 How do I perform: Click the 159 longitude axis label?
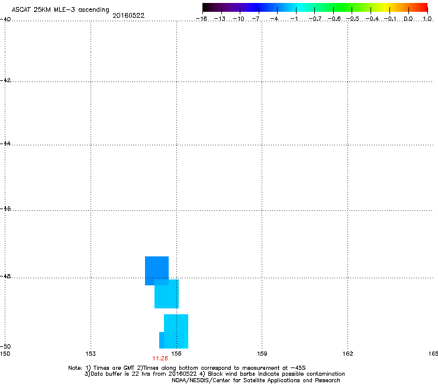pyautogui.click(x=262, y=354)
